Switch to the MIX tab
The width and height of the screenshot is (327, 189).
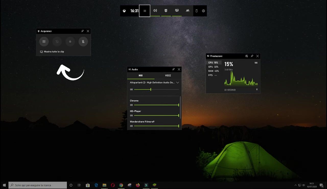click(141, 76)
